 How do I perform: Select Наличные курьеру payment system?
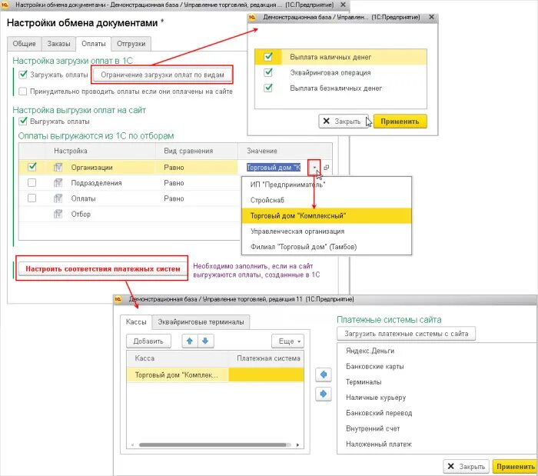coord(376,398)
